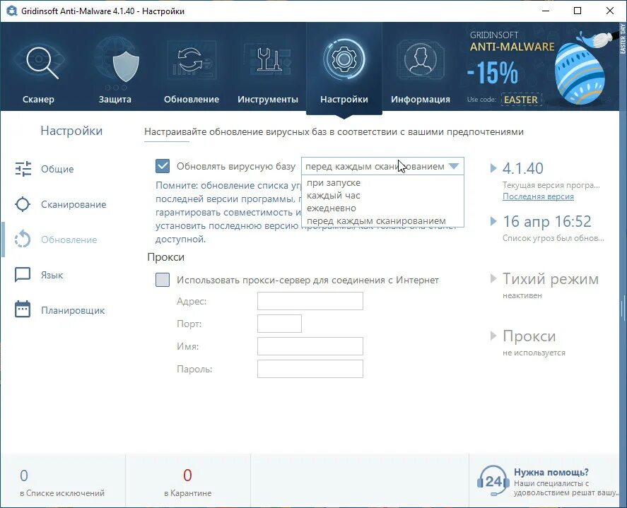The width and height of the screenshot is (627, 508).
Task: Open Сканирование settings section label
Action: pos(74,204)
